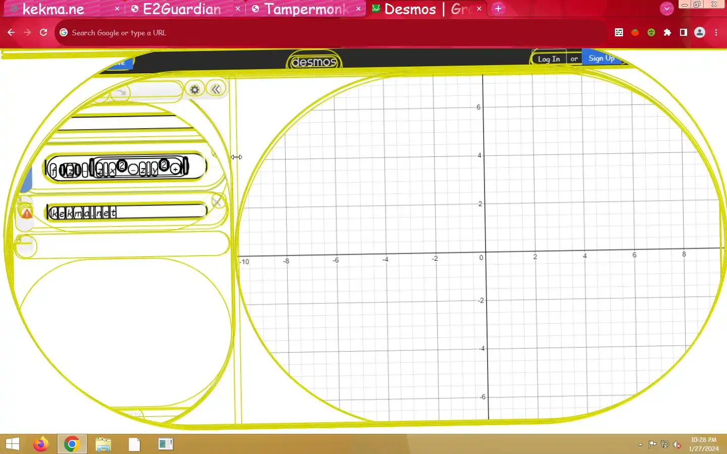Go forward with the browser forward arrow
Viewport: 727px width, 454px height.
27,32
